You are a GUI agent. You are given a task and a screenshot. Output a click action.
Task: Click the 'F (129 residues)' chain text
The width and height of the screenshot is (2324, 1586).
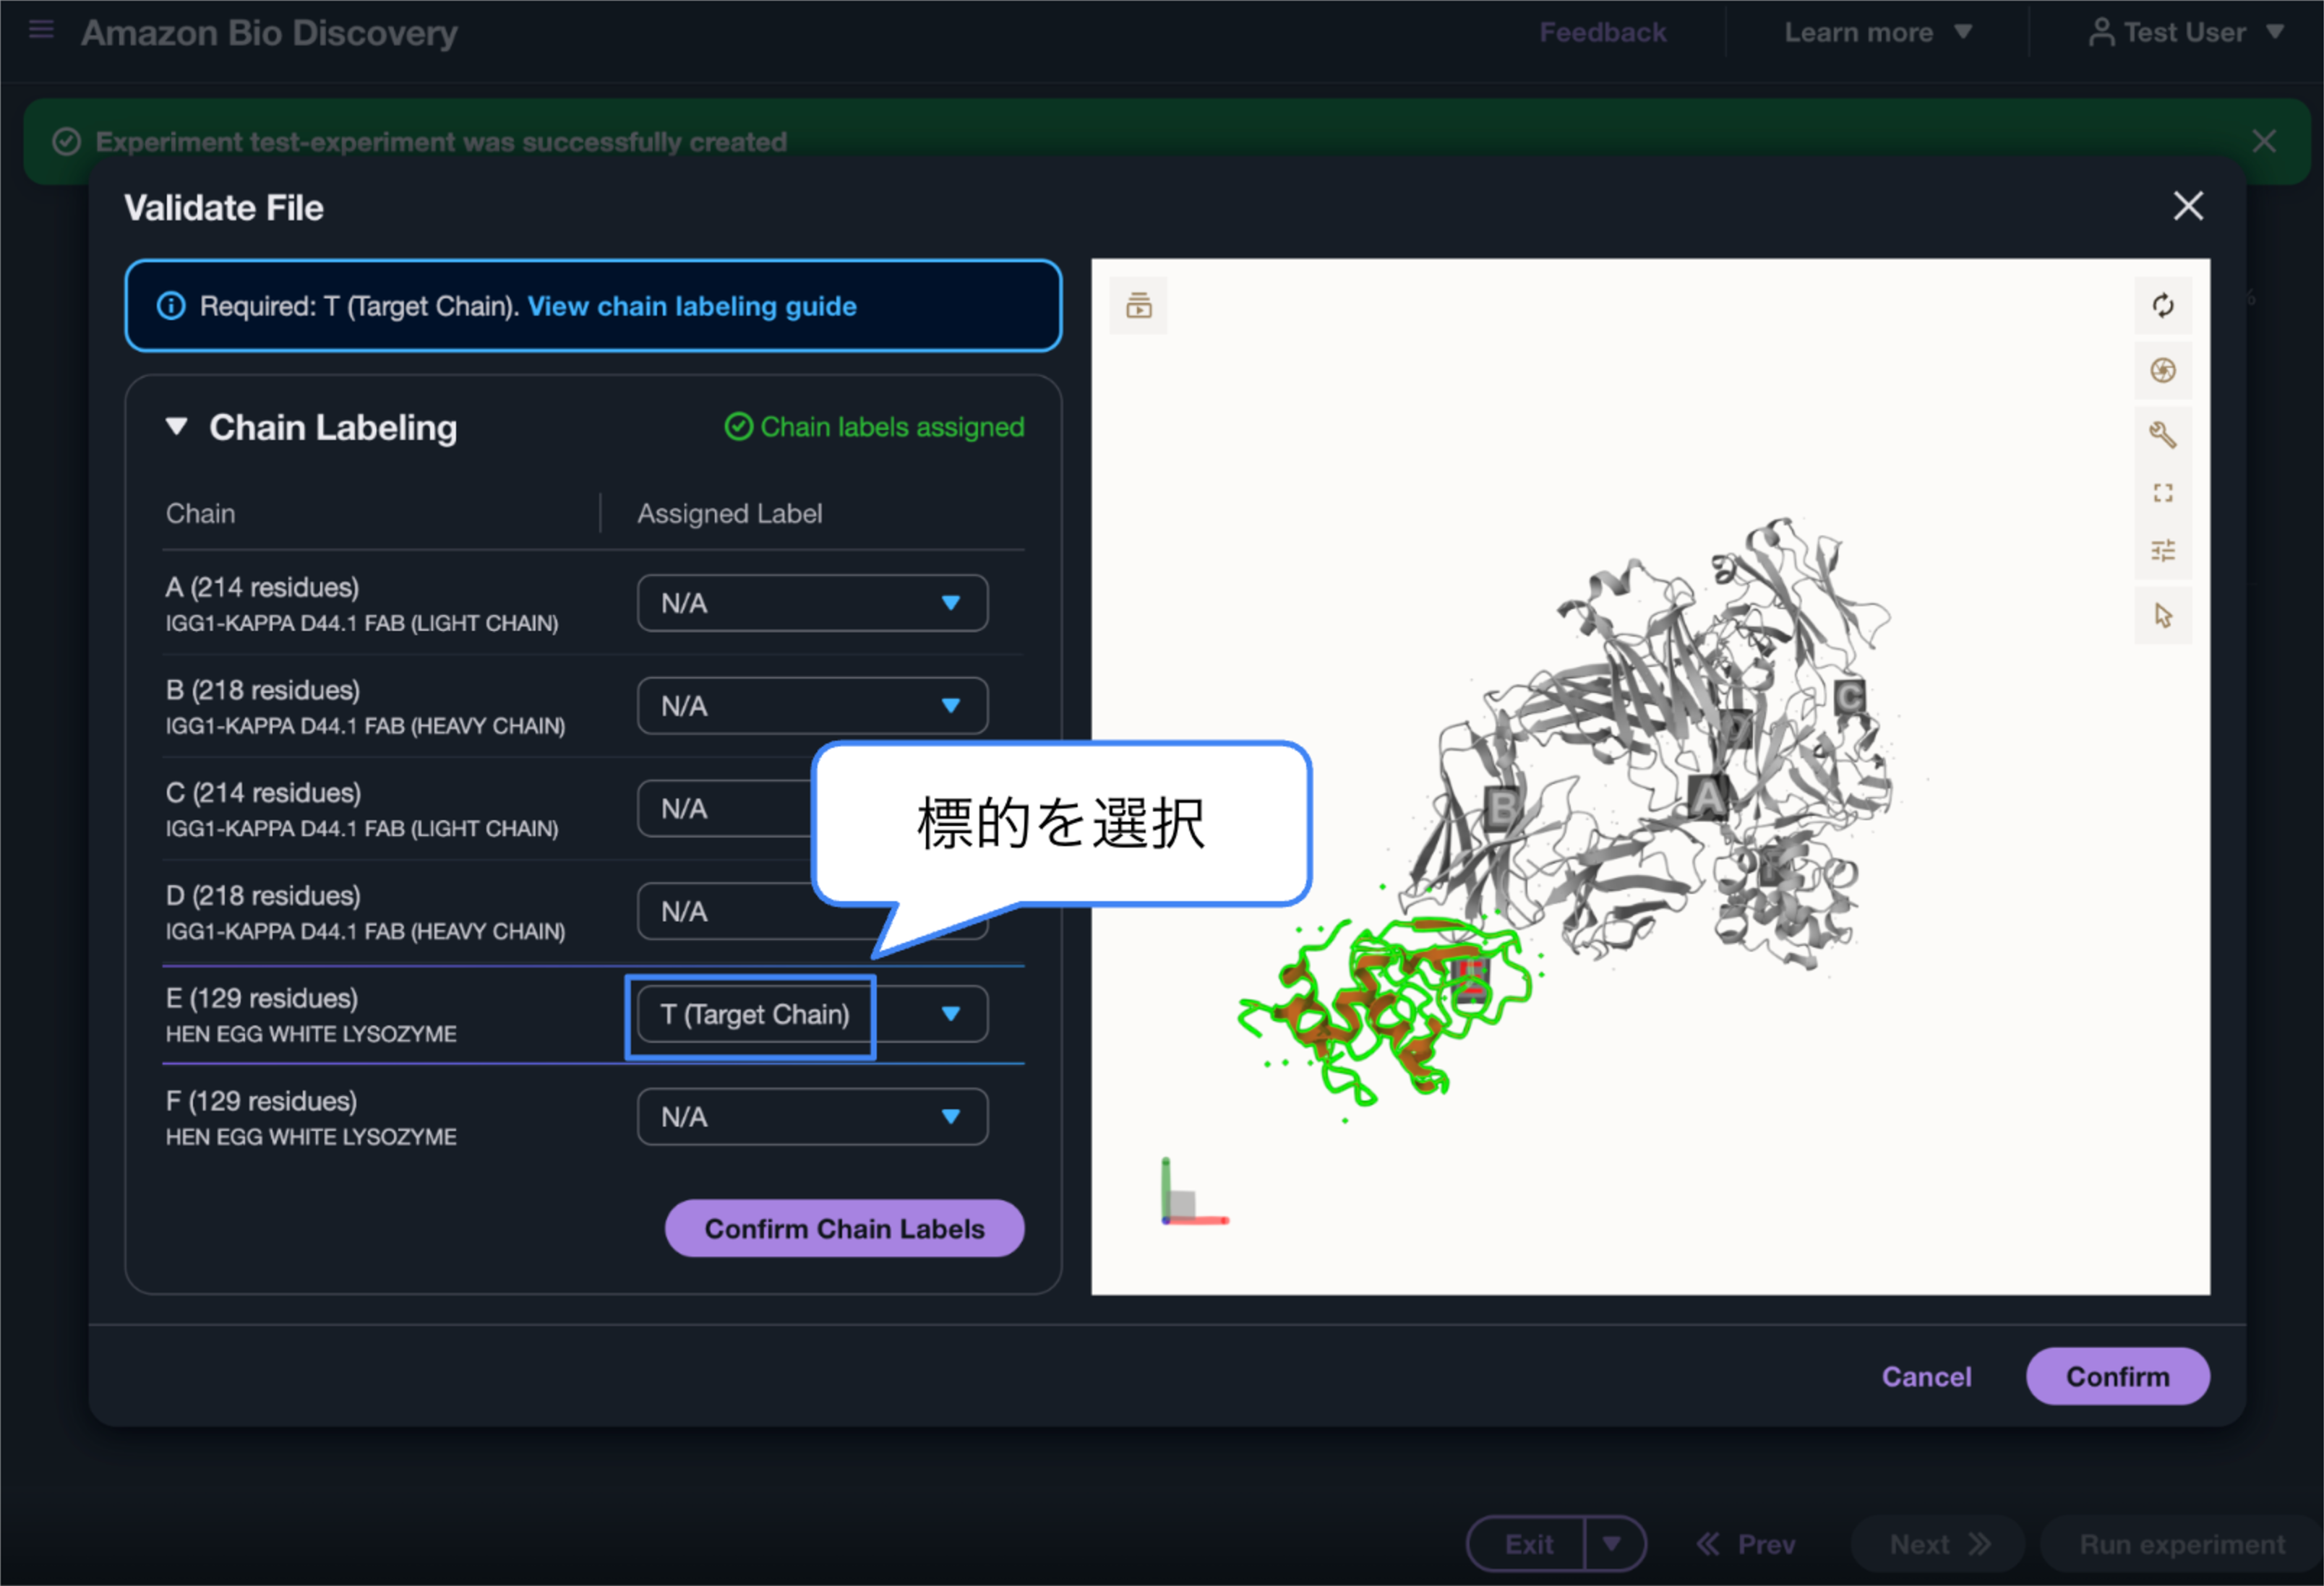[261, 1100]
